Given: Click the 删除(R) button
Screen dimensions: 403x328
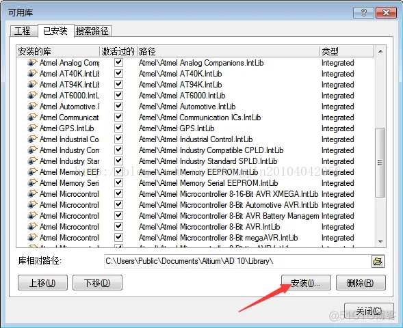Looking at the screenshot, I should click(x=361, y=283).
